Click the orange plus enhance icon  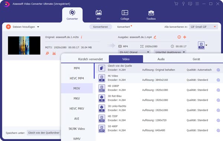pyautogui.click(x=185, y=37)
